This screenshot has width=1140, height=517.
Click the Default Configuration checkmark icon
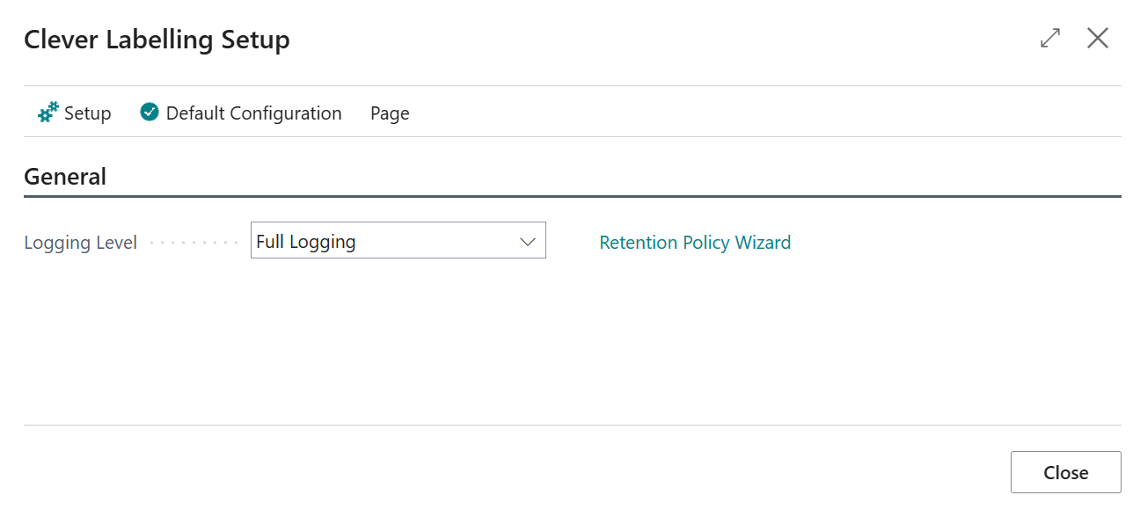click(x=150, y=113)
